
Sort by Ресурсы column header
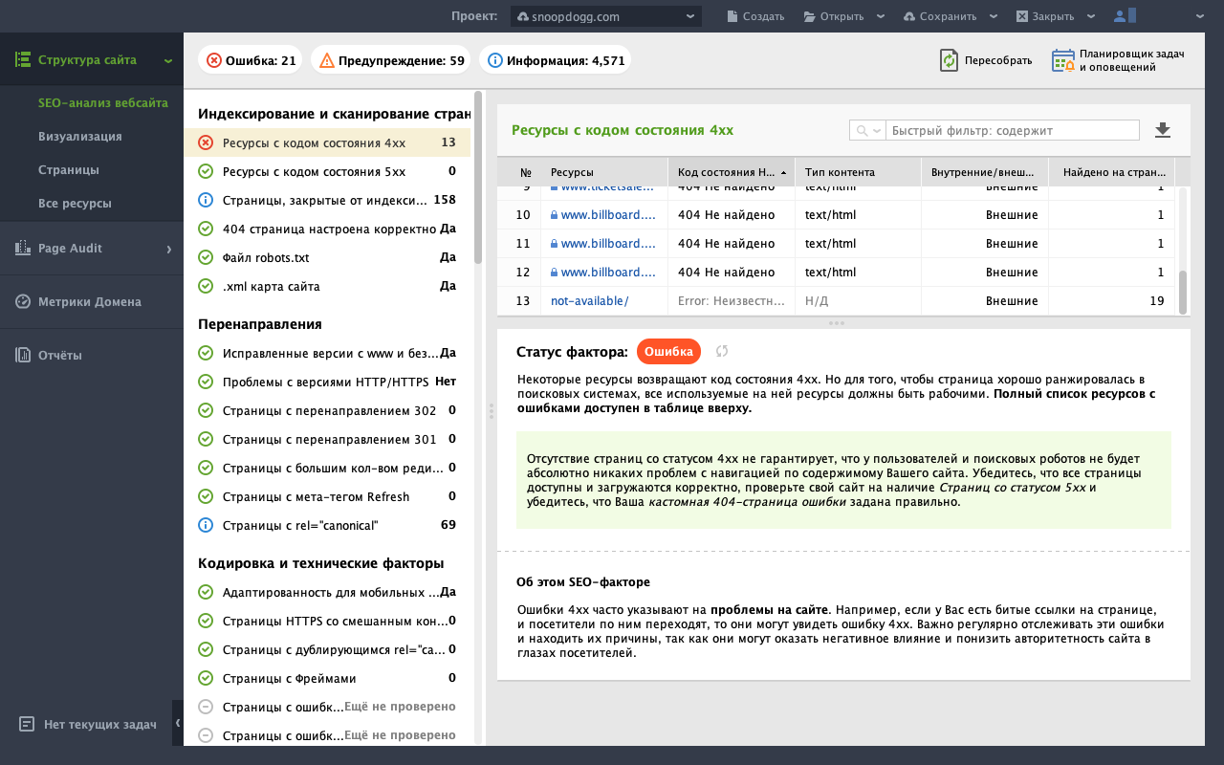(x=604, y=172)
